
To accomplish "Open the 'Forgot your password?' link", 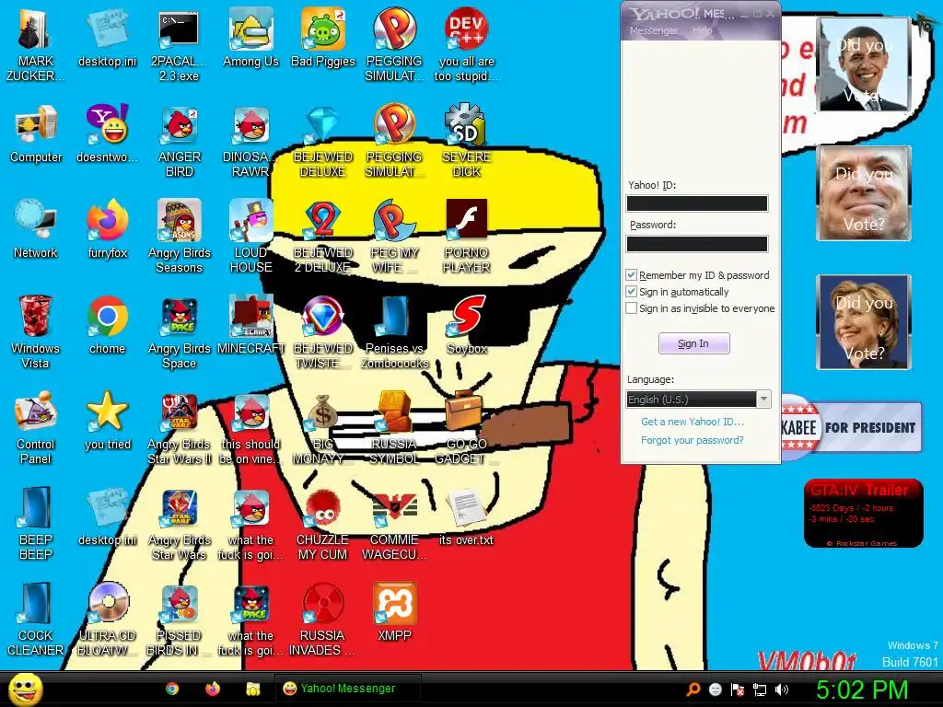I will (x=693, y=440).
